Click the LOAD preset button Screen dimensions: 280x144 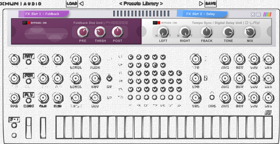[72, 3]
